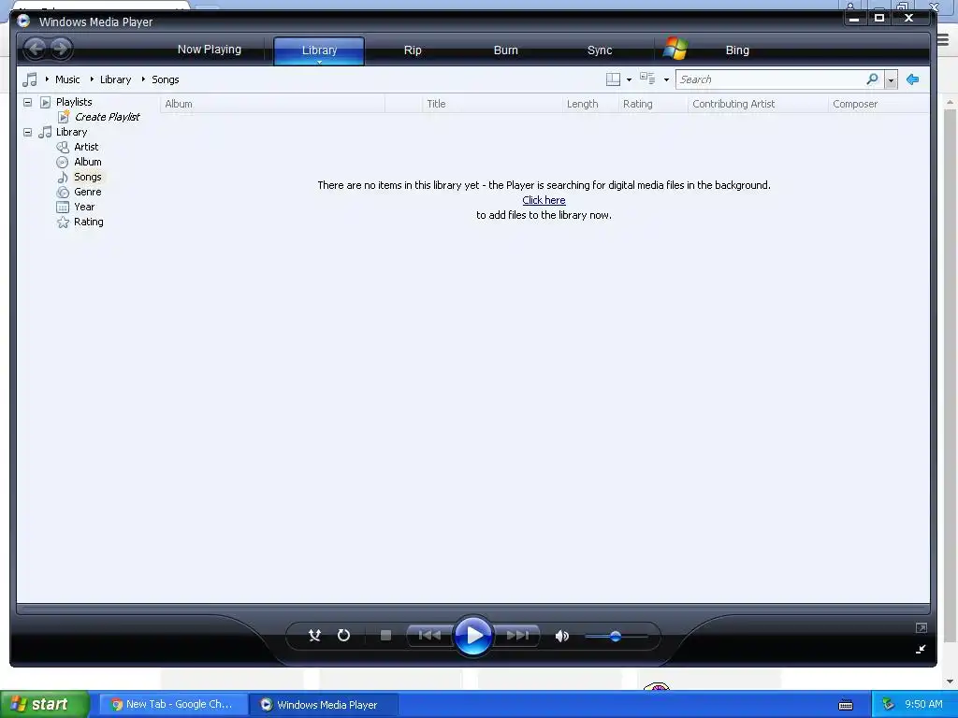Mute the sound with speaker icon

click(562, 636)
